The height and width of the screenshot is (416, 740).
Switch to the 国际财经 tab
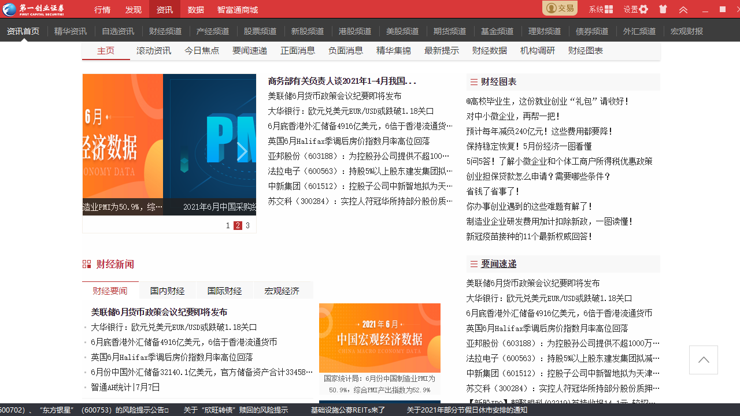coord(224,291)
